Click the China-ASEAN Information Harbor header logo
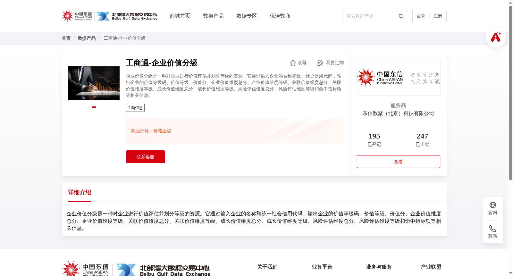Viewport: 513px width, 276px height. coord(77,16)
